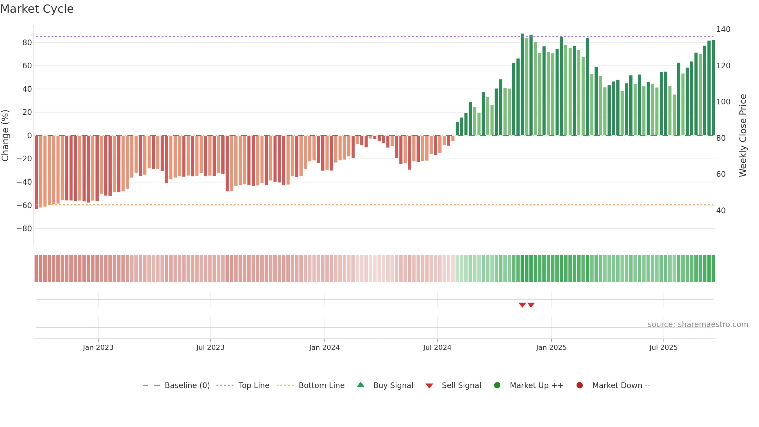Image resolution: width=759 pixels, height=427 pixels.
Task: Toggle the Baseline (0) legend label
Action: pyautogui.click(x=187, y=386)
